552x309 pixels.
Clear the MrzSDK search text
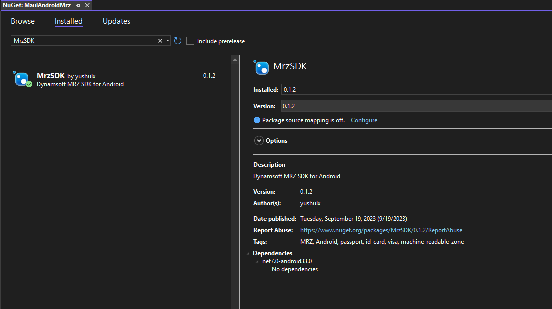point(160,41)
